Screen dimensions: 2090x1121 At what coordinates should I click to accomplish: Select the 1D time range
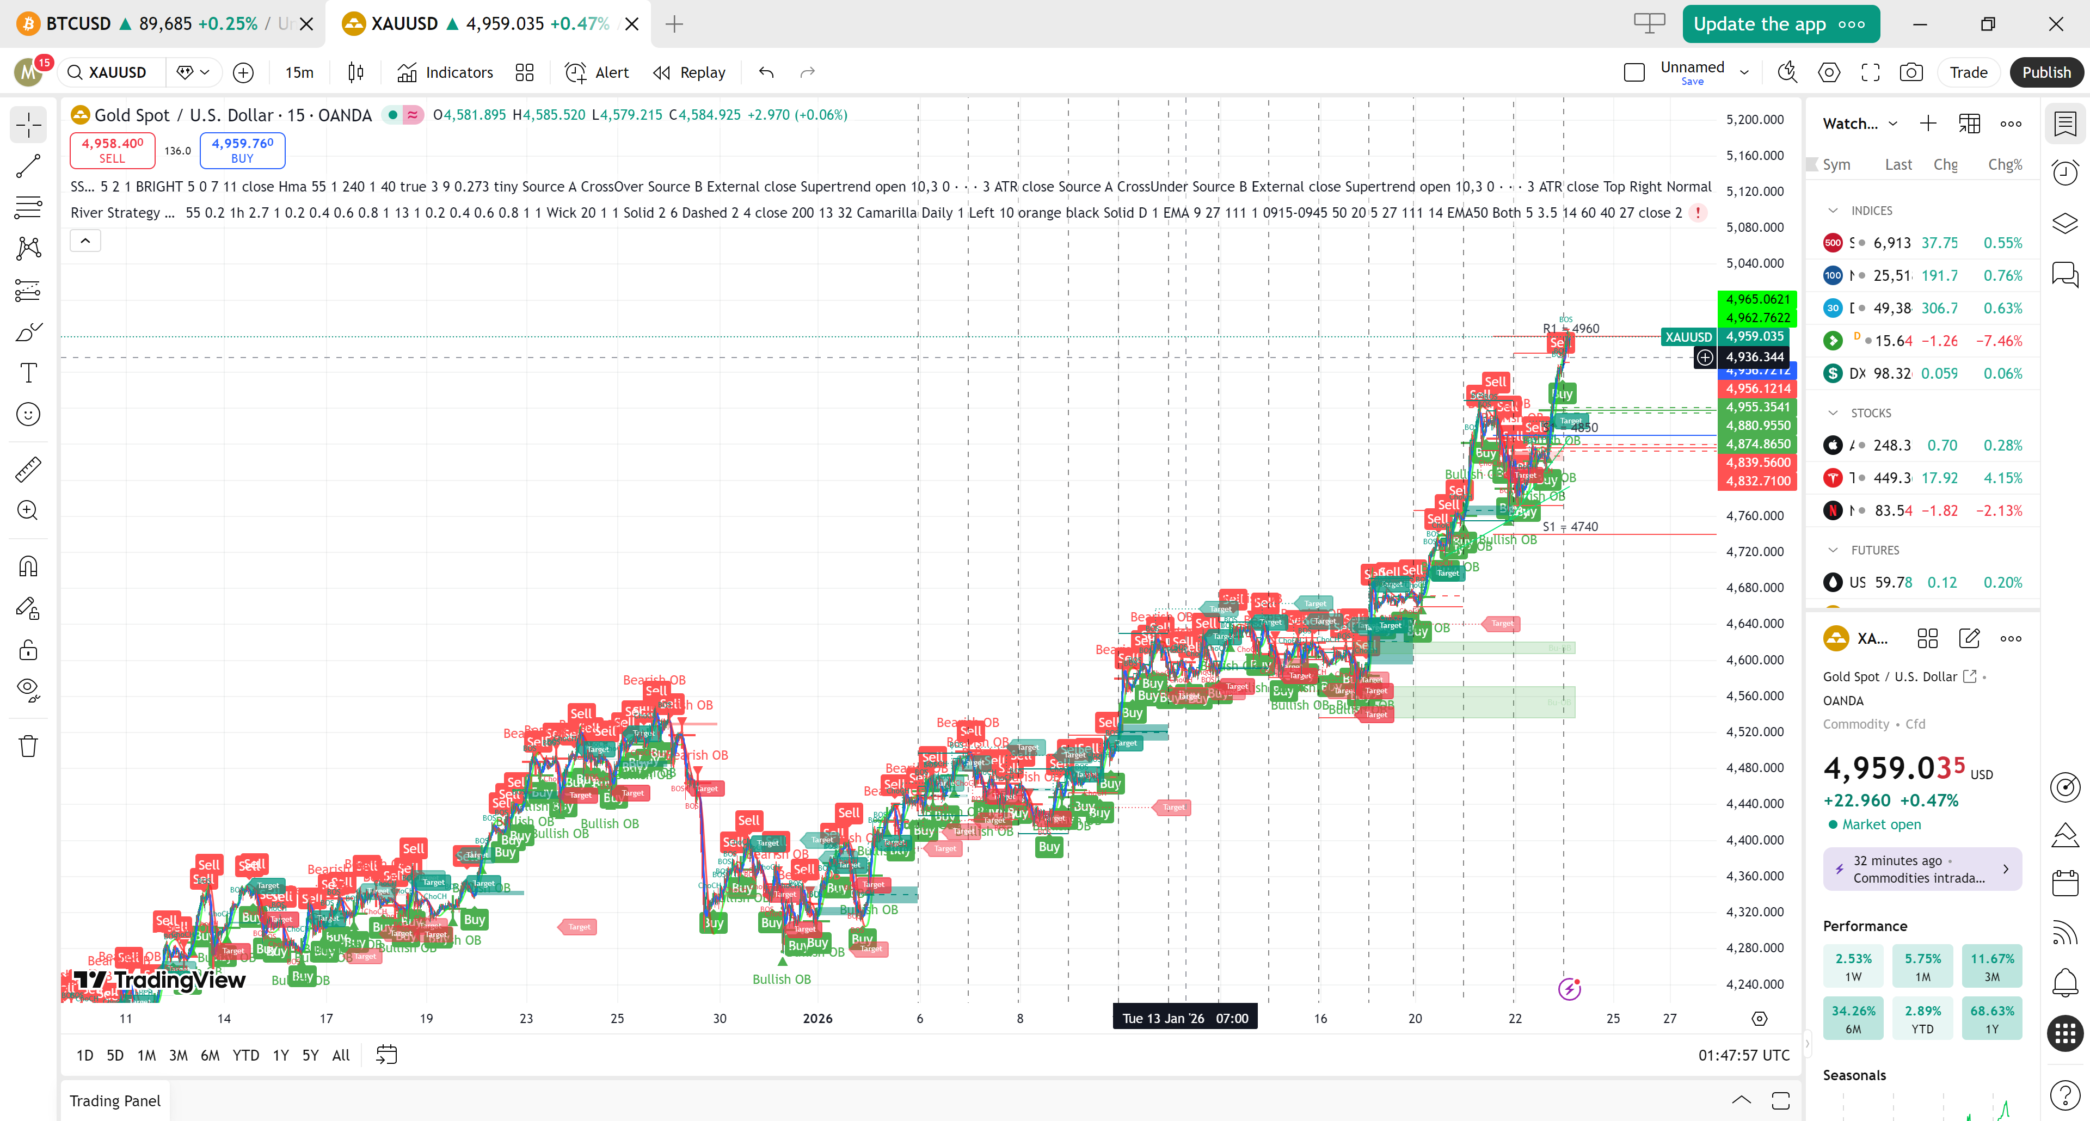[x=84, y=1055]
